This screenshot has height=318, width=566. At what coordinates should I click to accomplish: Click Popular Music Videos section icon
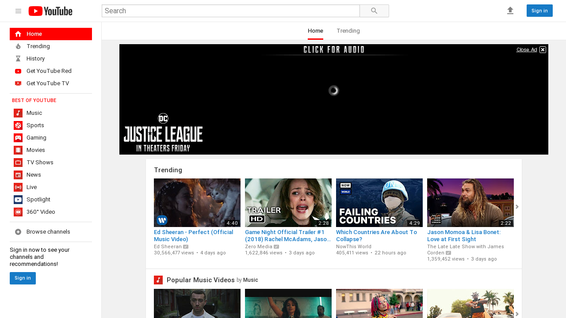click(158, 280)
